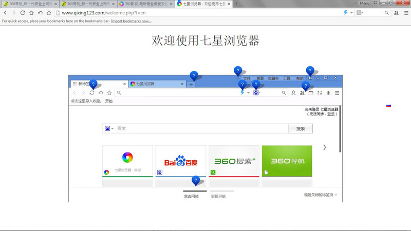Click the blue lightning icon in the address bar

(345, 12)
